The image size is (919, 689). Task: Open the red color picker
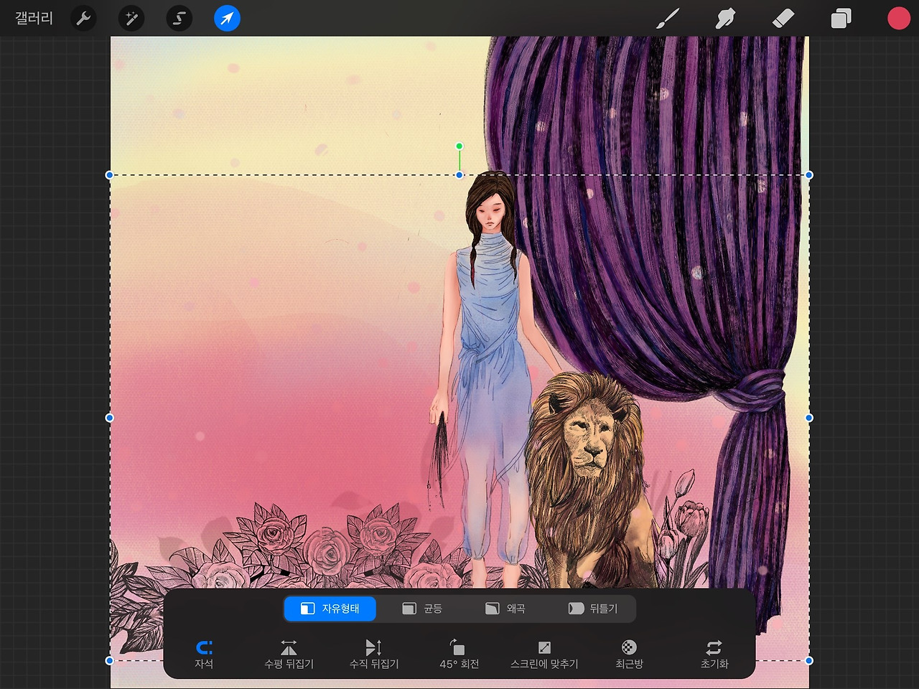pyautogui.click(x=898, y=19)
